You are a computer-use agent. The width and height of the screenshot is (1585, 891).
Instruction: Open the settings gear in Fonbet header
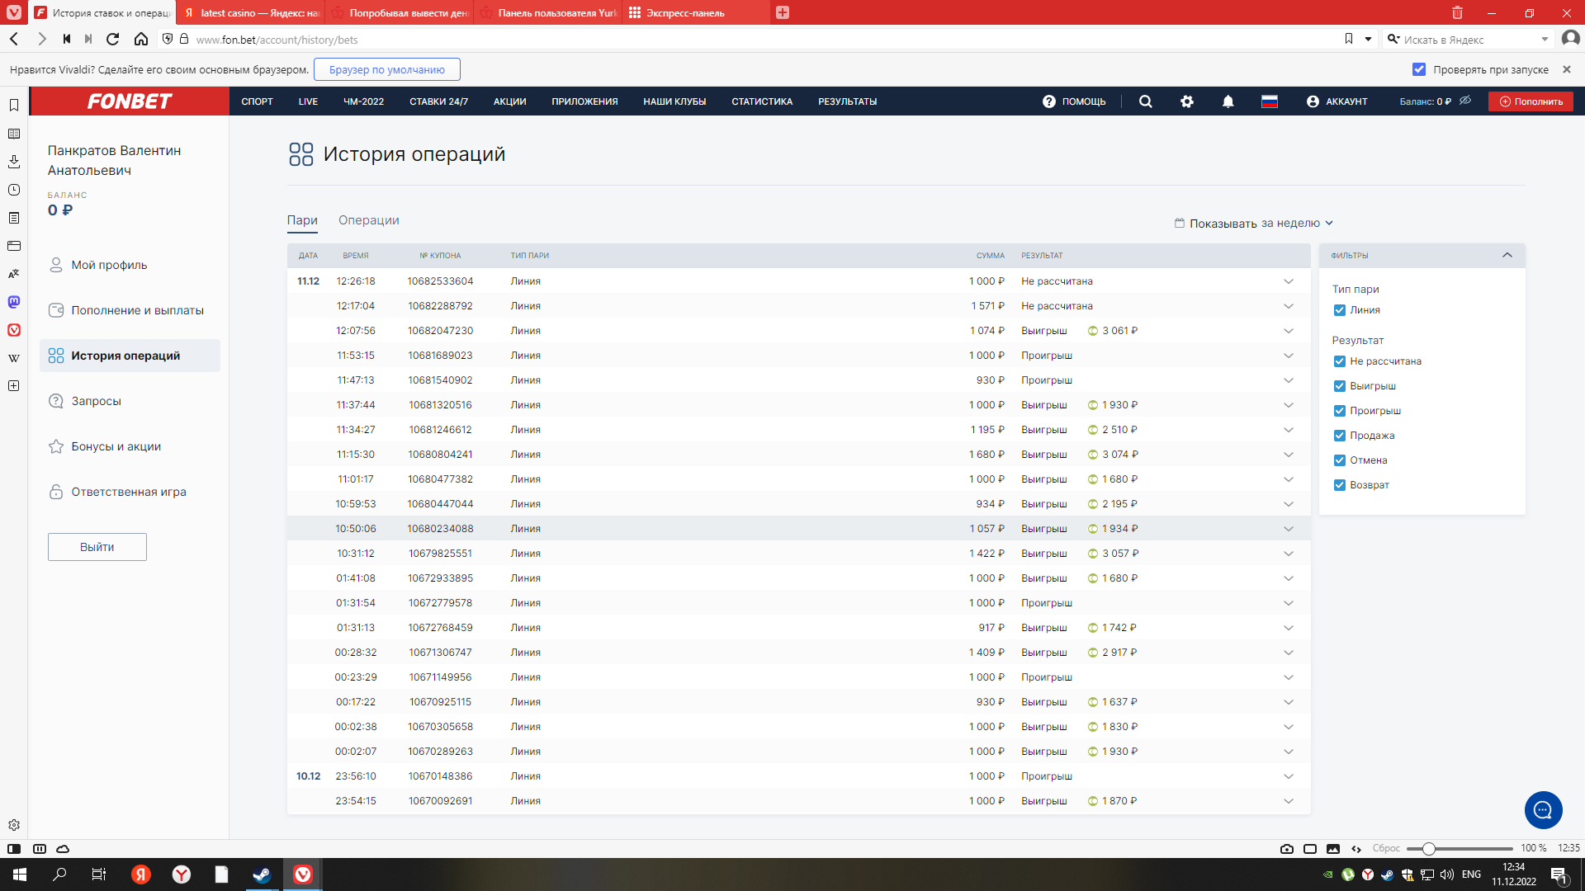1187,101
